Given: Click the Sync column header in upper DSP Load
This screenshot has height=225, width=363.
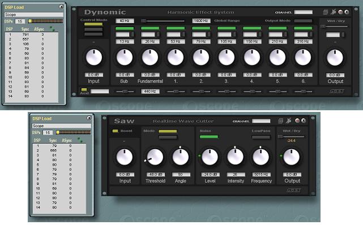Looking at the screenshot, I should tap(25, 29).
